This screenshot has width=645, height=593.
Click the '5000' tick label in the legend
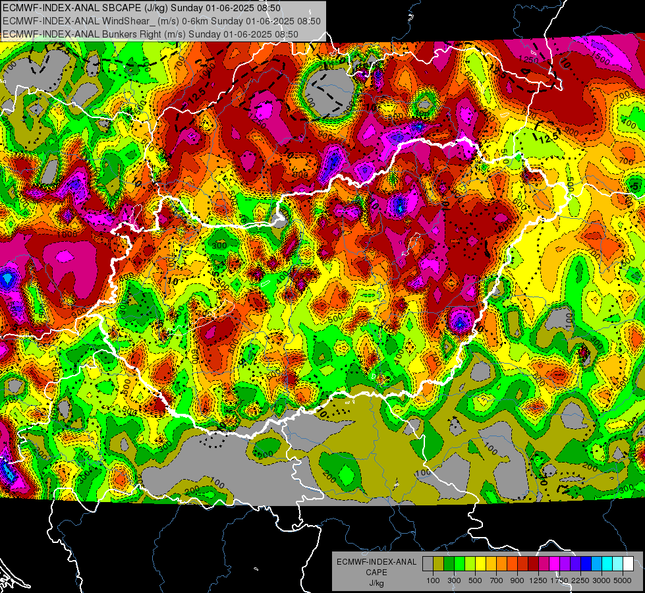(623, 580)
